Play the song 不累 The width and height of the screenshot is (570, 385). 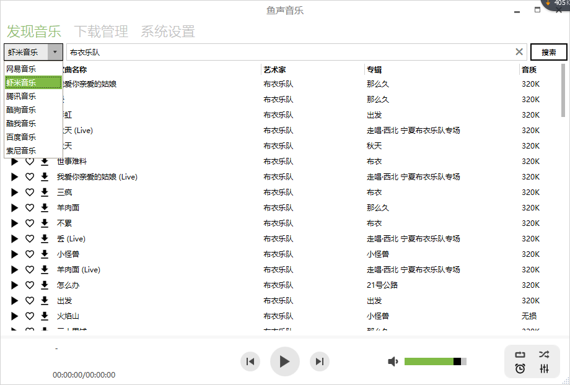pyautogui.click(x=14, y=223)
